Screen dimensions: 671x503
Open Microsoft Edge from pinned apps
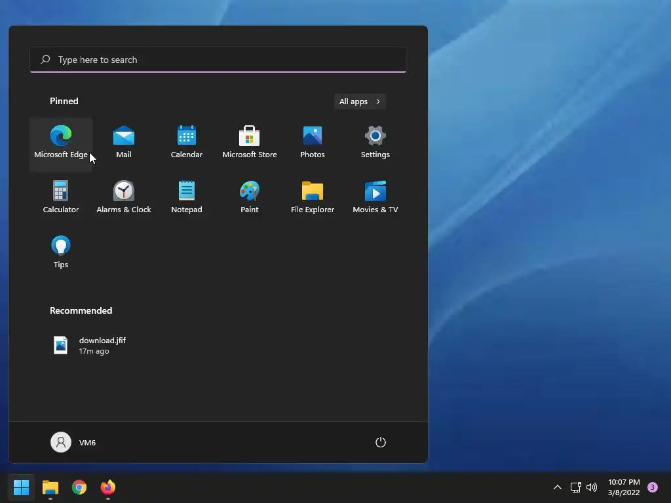pos(61,145)
